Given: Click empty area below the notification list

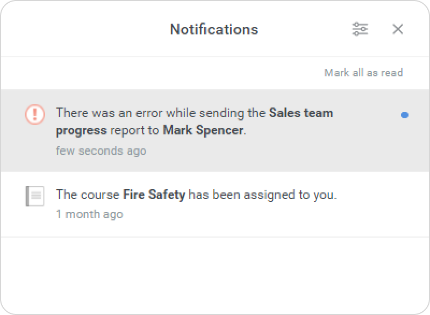Looking at the screenshot, I should (215, 274).
